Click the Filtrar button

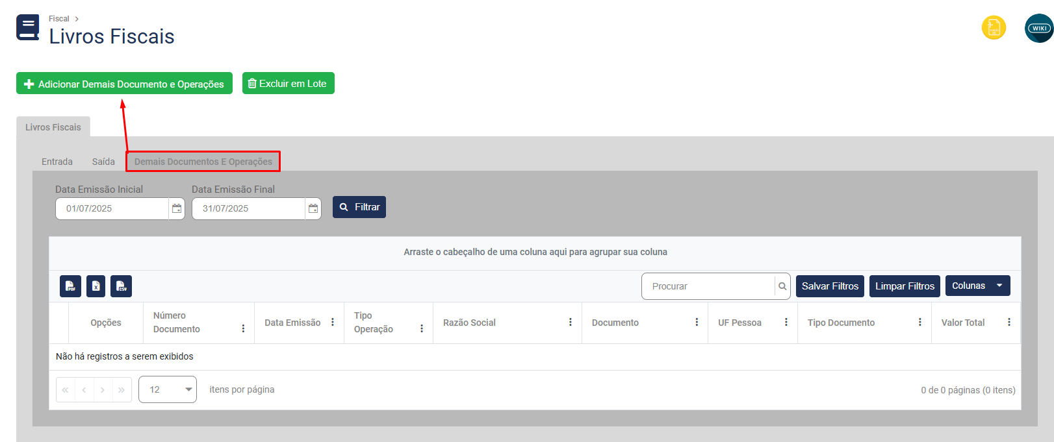pos(359,207)
